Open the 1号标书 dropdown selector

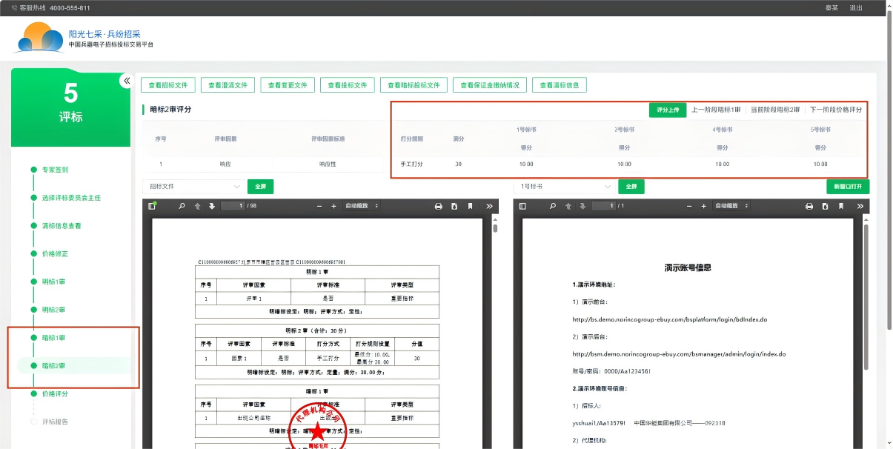(563, 187)
